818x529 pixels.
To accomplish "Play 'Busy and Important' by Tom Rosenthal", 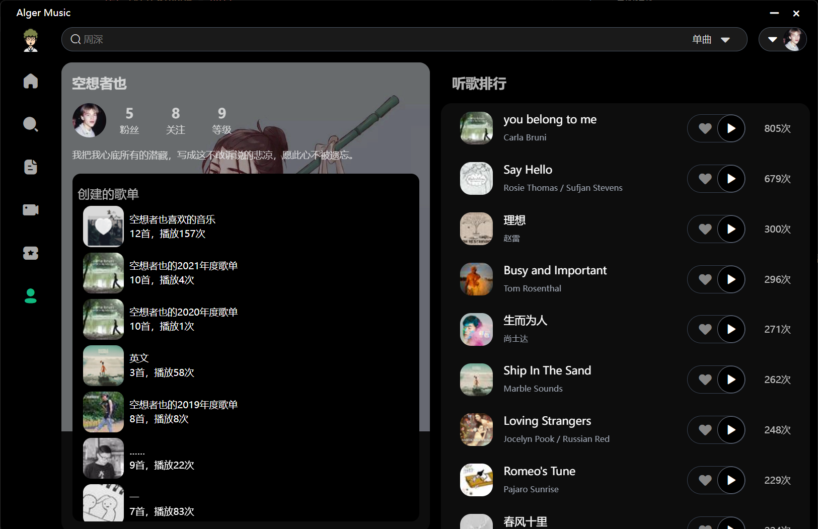I will [x=731, y=279].
